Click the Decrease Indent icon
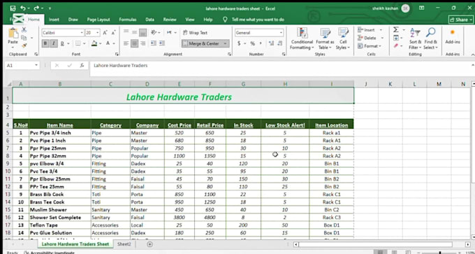Screen dimensions: 475x254 tap(154, 43)
